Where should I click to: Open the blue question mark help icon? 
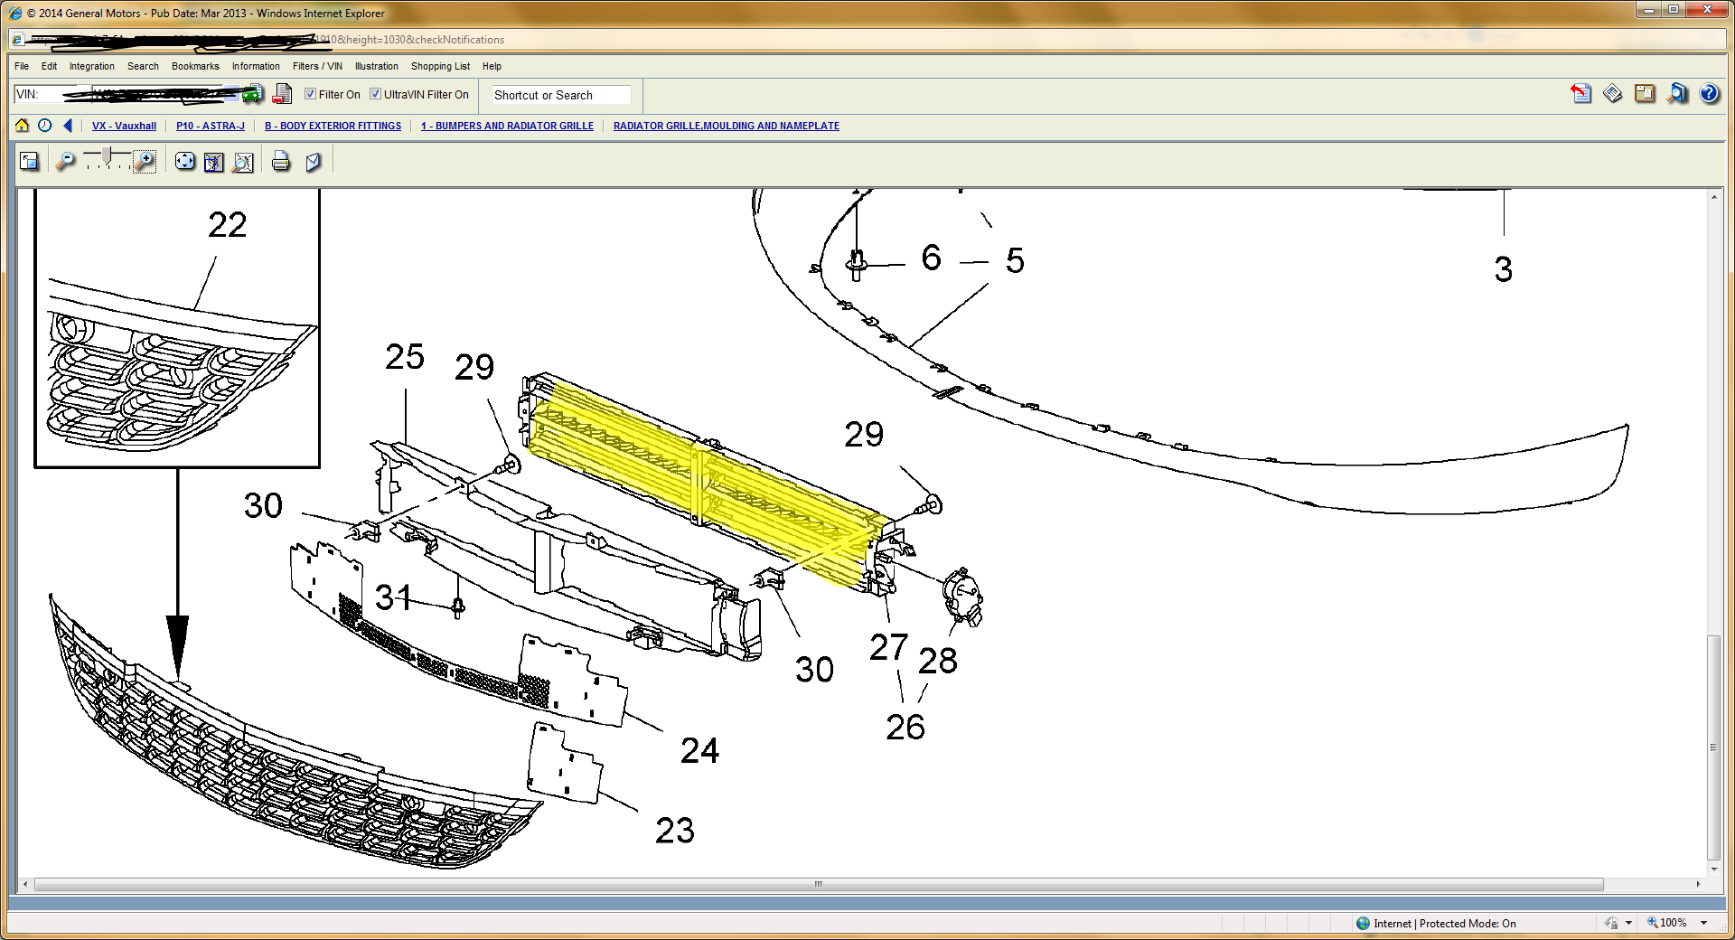[x=1709, y=94]
